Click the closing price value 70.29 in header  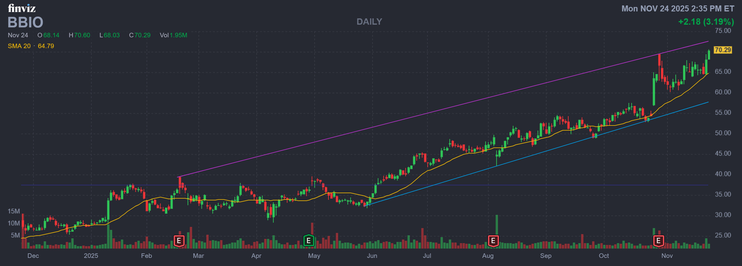(x=142, y=35)
